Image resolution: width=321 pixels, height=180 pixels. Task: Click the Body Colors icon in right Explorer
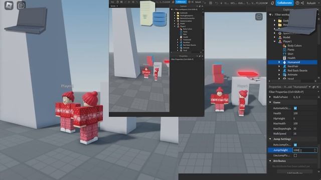(284, 45)
